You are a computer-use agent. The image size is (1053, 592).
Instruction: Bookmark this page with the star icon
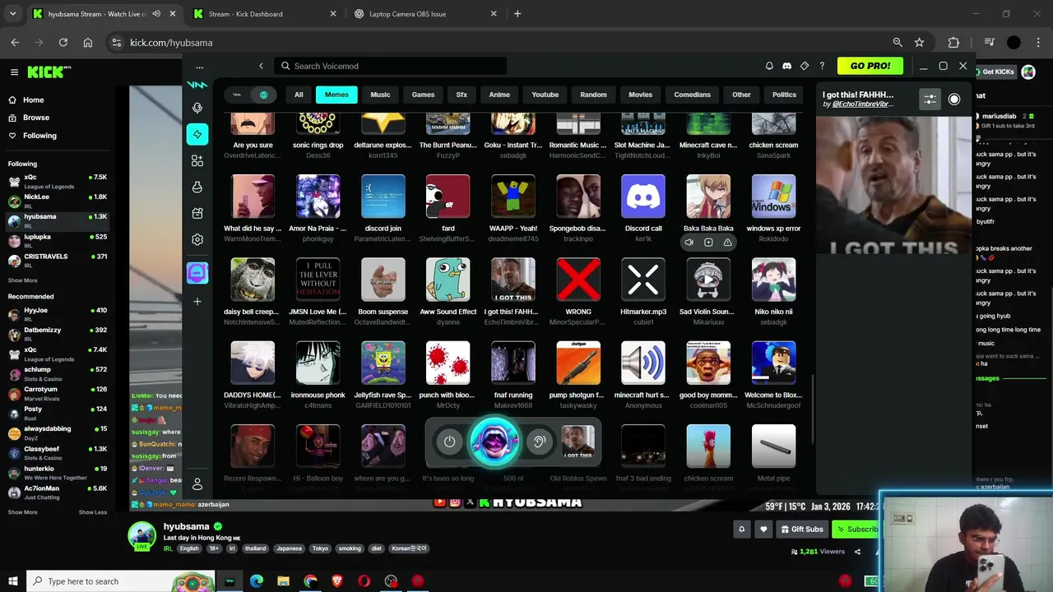919,43
